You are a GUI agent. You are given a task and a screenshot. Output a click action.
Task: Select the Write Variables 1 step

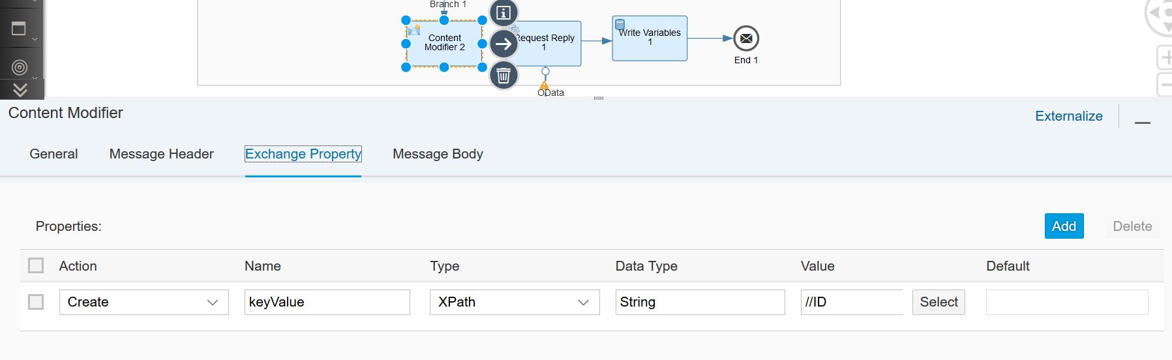tap(650, 38)
